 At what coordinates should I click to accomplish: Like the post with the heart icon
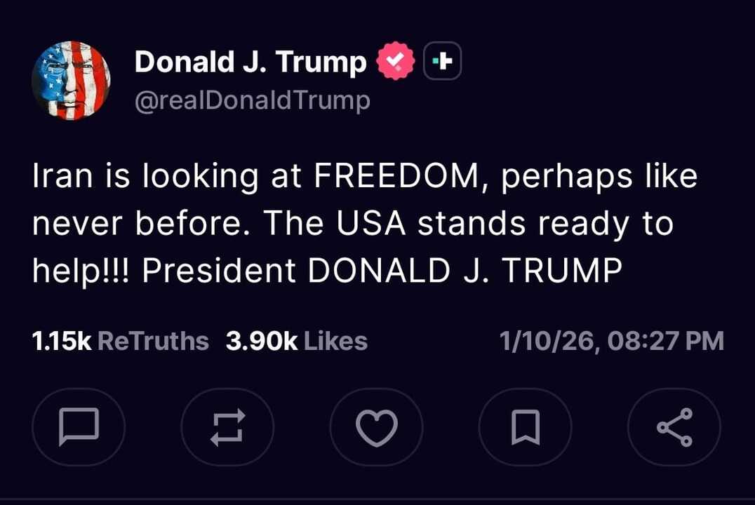pos(377,427)
